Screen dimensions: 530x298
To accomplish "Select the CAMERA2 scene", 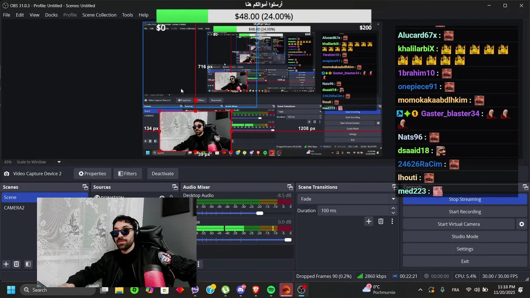I will 44,208.
